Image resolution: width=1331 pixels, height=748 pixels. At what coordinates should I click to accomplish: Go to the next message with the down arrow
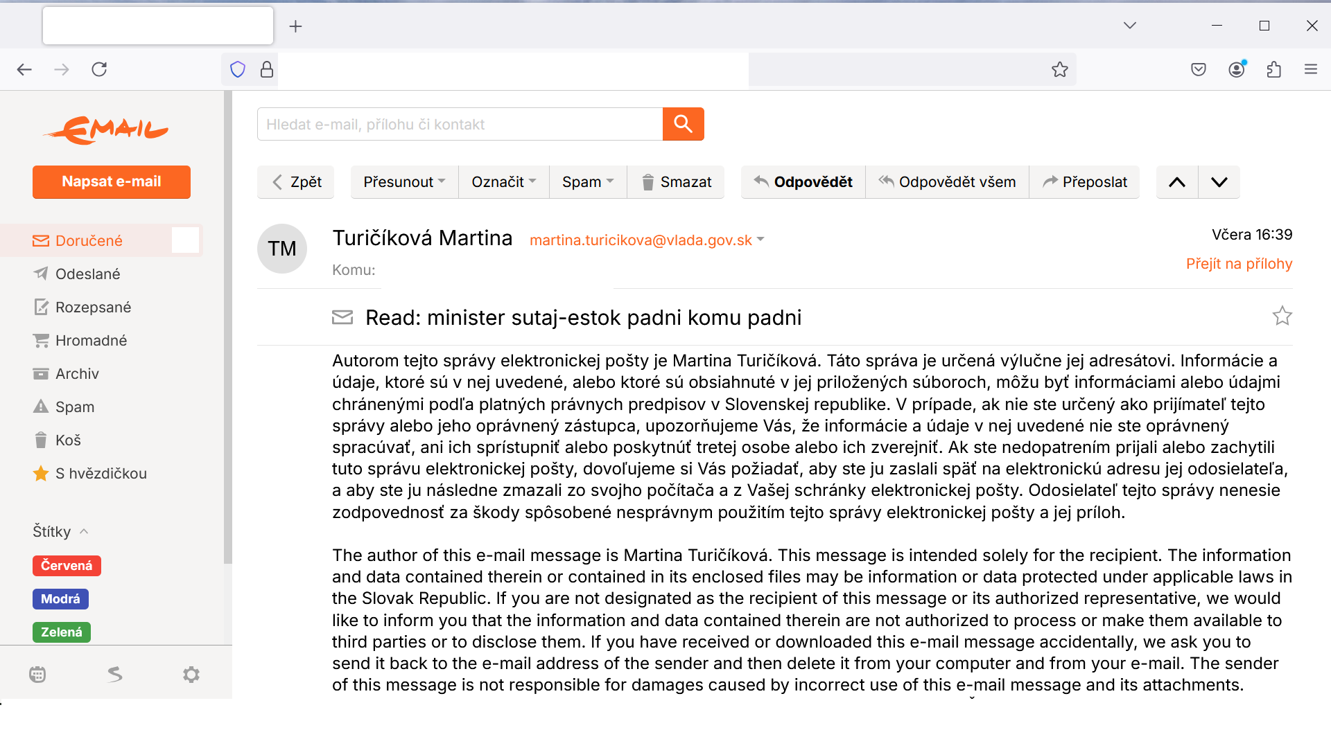click(1219, 182)
